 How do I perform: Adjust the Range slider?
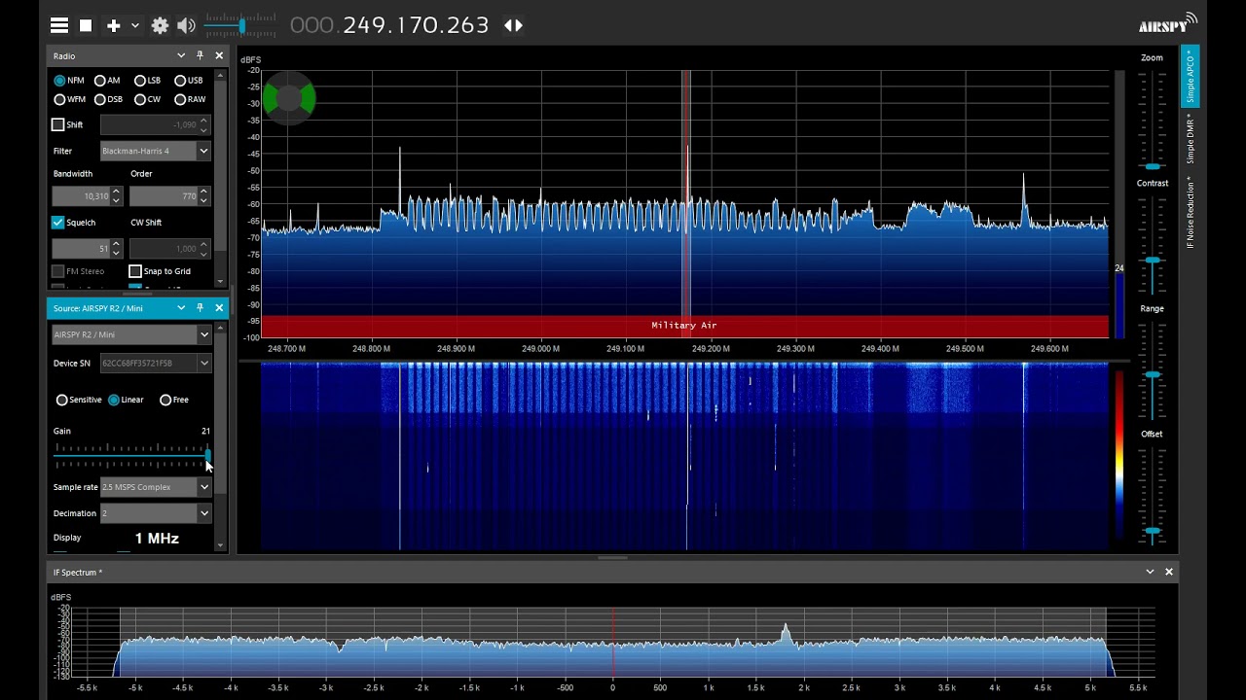pyautogui.click(x=1153, y=370)
